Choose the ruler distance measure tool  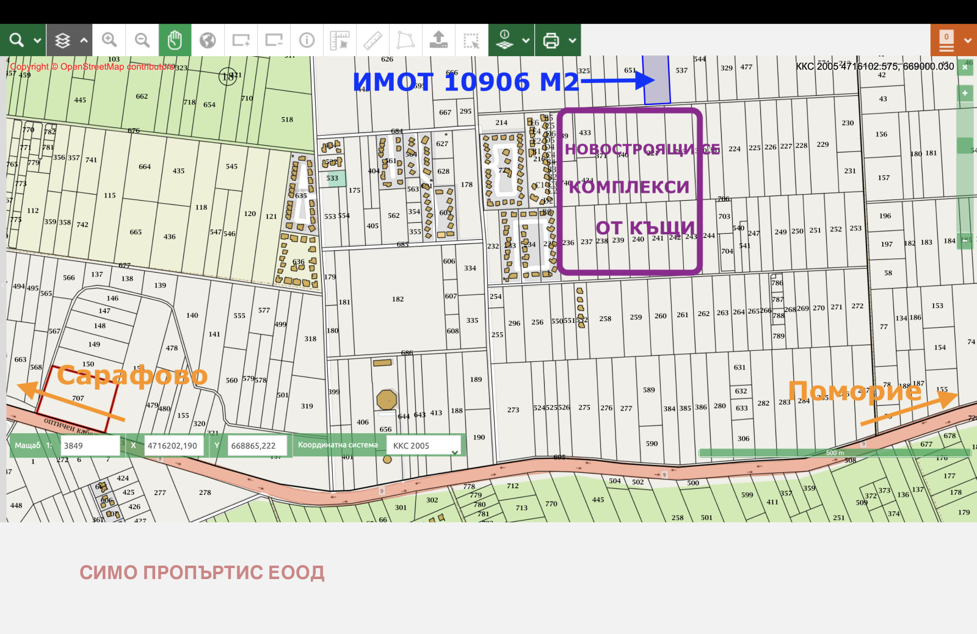pos(372,40)
